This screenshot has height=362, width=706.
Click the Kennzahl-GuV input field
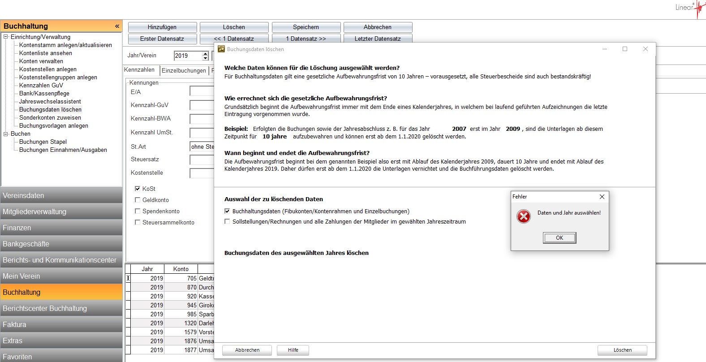202,105
